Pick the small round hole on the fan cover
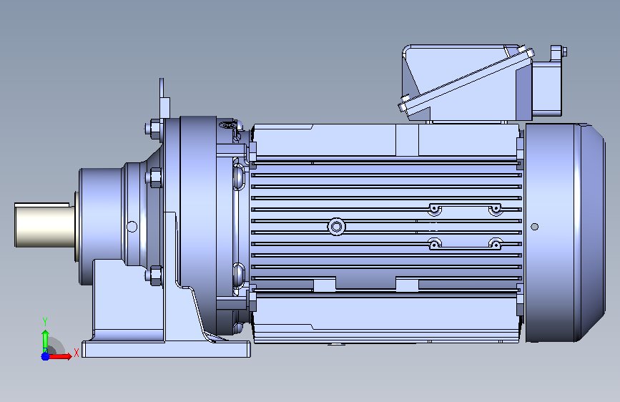Screen dimensions: 620x402 (535, 227)
